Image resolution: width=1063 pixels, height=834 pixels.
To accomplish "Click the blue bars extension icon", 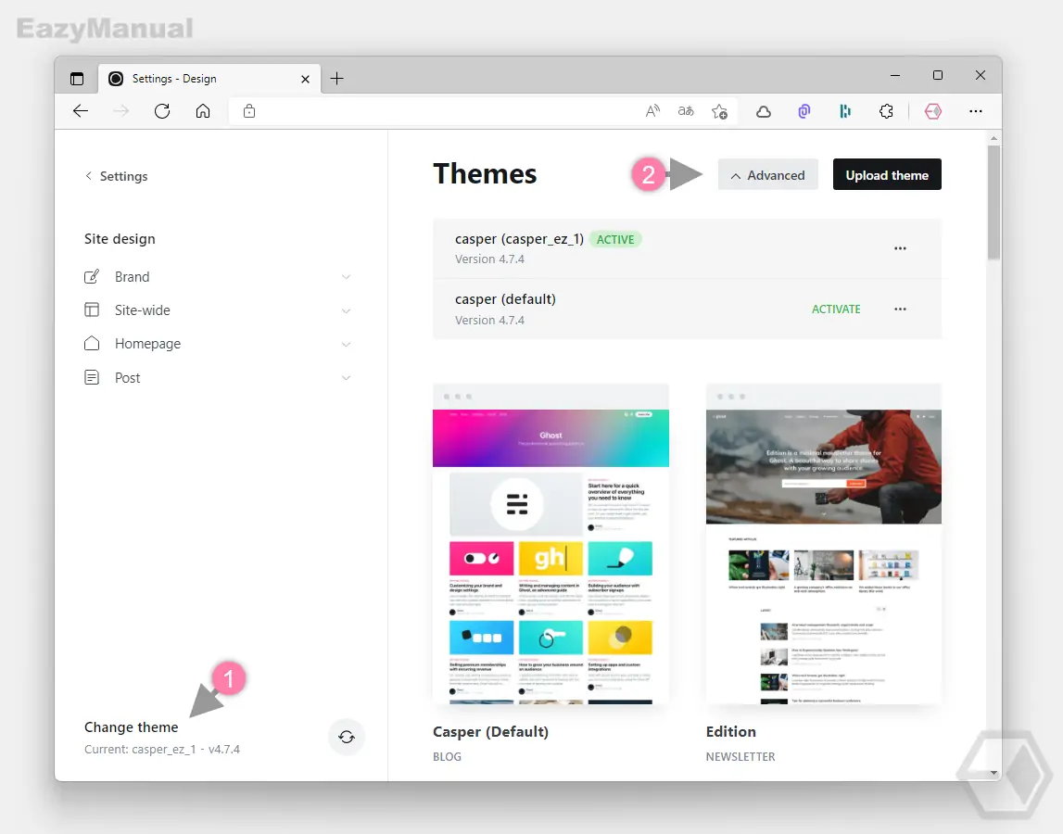I will tap(844, 111).
